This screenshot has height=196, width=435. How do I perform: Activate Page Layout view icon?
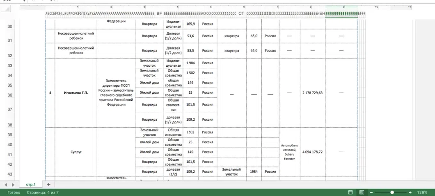362,192
